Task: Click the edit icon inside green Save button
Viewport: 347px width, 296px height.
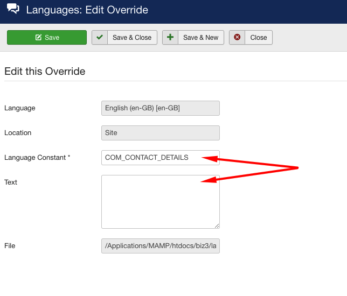Action: [38, 38]
